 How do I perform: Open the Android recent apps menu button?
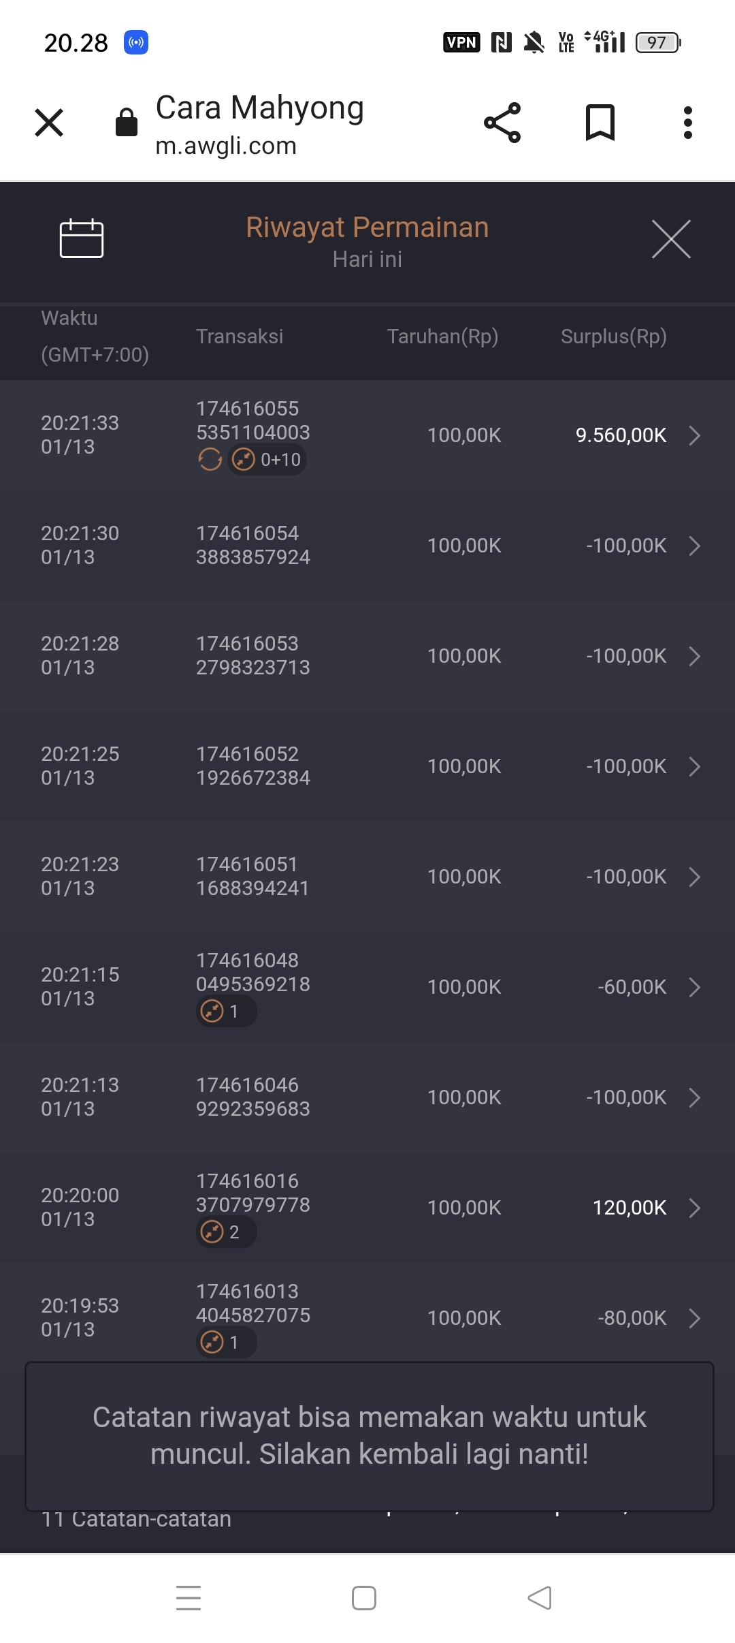(x=189, y=1598)
